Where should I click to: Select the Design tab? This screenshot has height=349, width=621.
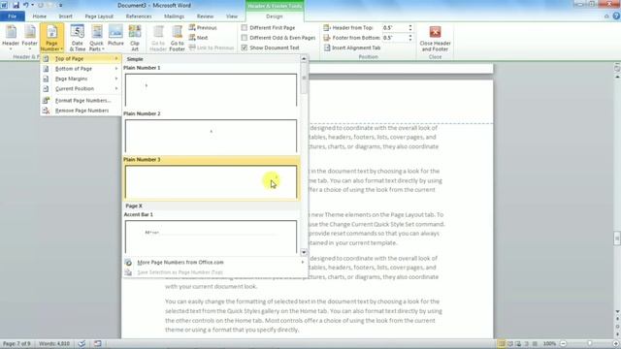275,16
